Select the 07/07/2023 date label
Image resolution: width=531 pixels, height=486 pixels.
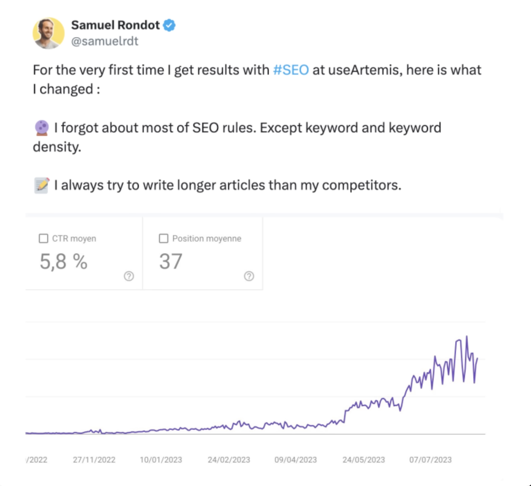click(430, 460)
